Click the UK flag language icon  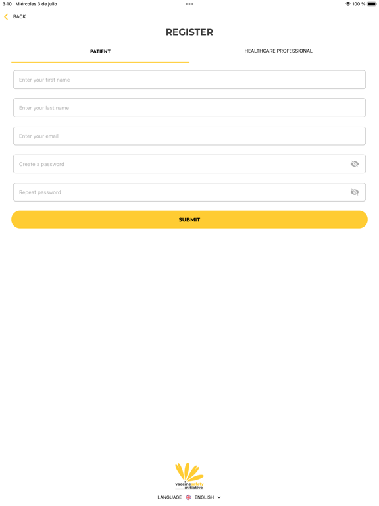[x=188, y=497]
